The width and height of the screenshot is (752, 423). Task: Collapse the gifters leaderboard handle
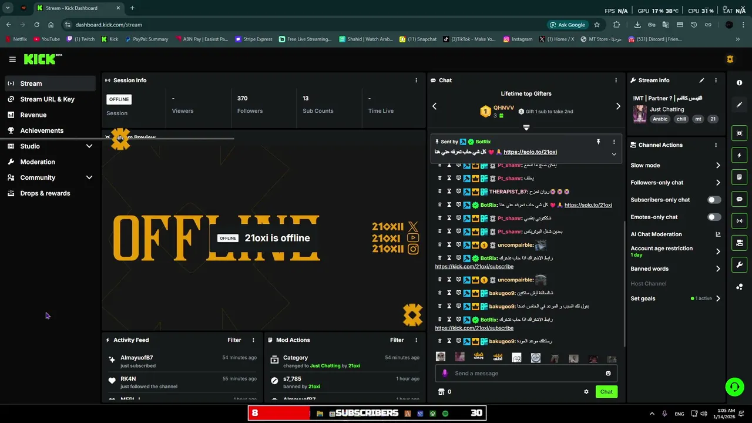click(526, 127)
